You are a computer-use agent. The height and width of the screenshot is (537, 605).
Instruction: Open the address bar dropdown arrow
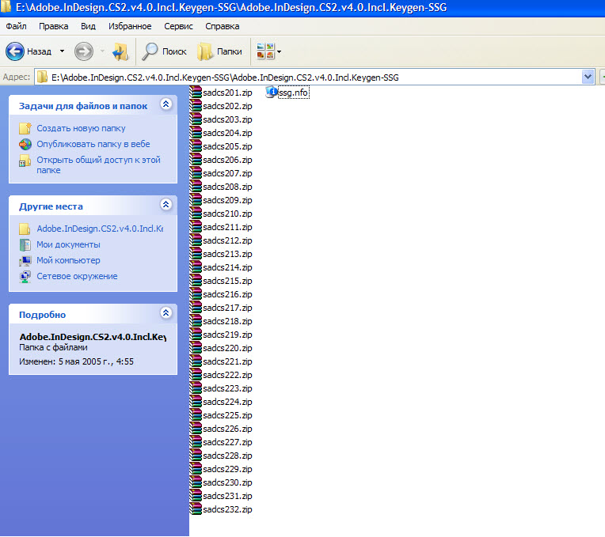click(x=588, y=77)
